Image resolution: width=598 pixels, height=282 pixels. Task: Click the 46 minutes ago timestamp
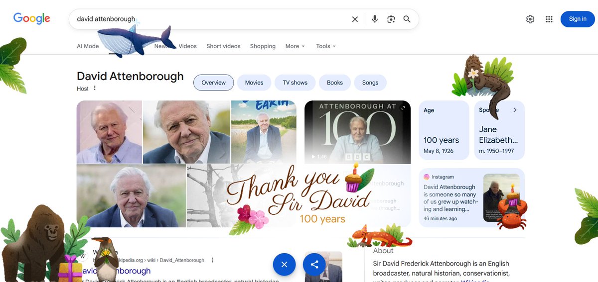[x=440, y=219]
